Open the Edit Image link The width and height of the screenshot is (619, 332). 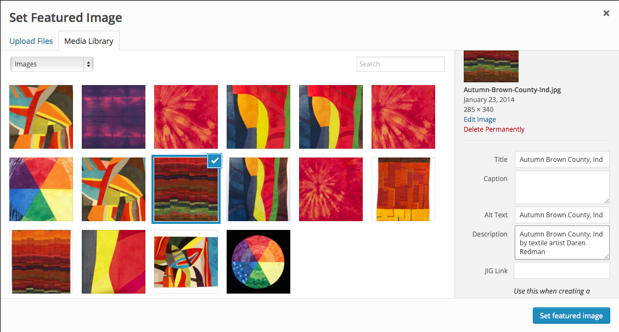click(480, 119)
